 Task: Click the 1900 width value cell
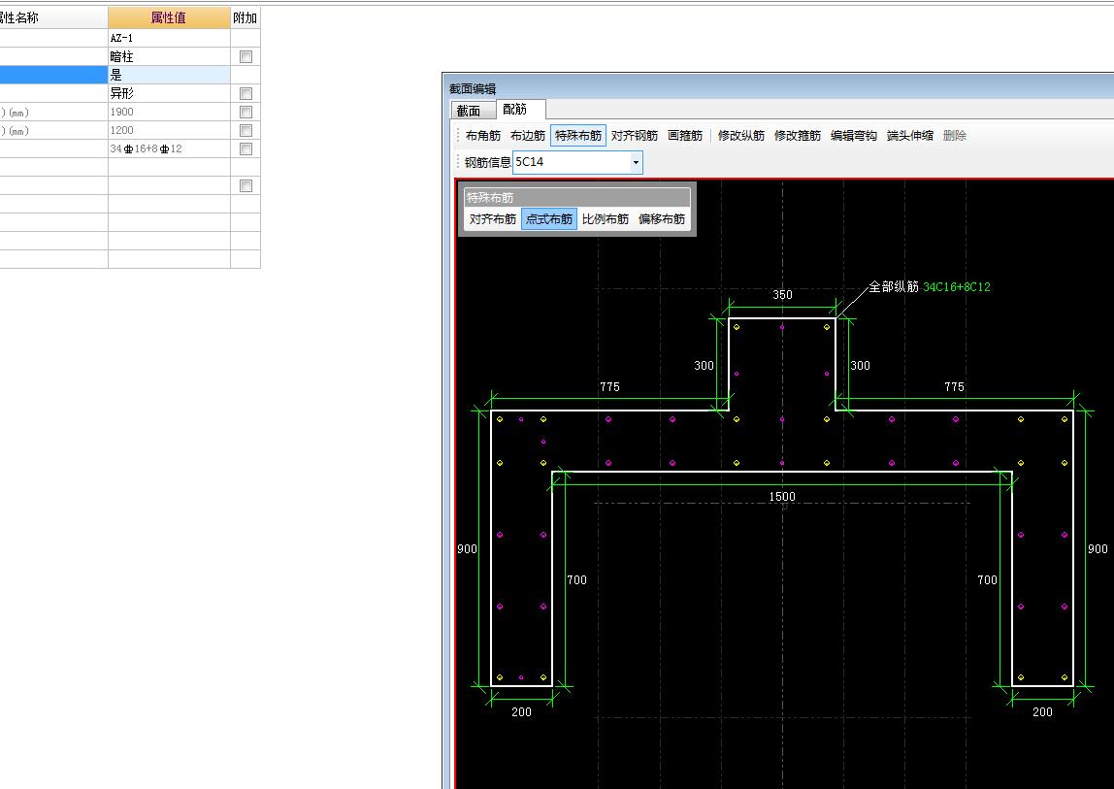(x=169, y=112)
